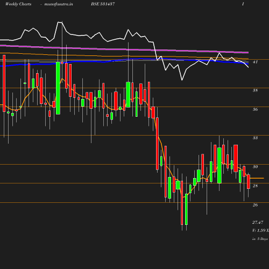Click the "Weekly Charts" title text
The width and height of the screenshot is (269, 269).
pos(18,4)
